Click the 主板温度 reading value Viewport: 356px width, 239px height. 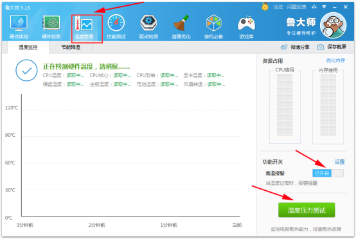point(122,84)
